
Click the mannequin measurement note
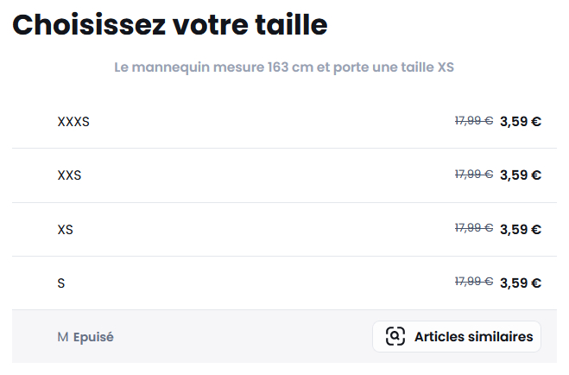tap(284, 67)
